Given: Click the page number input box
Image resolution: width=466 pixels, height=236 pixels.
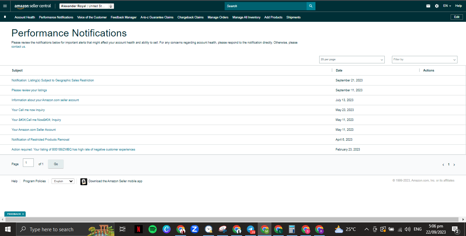Looking at the screenshot, I should point(28,163).
